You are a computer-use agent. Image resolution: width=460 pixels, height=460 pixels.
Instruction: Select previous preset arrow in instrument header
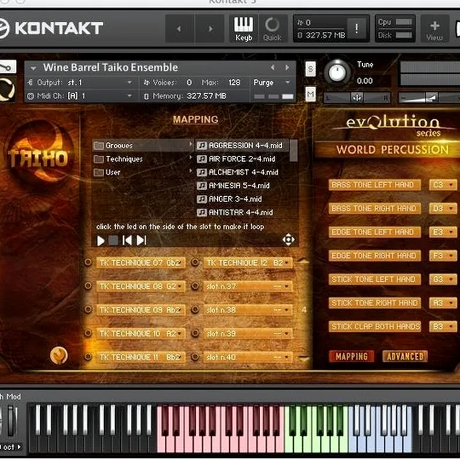pyautogui.click(x=273, y=68)
